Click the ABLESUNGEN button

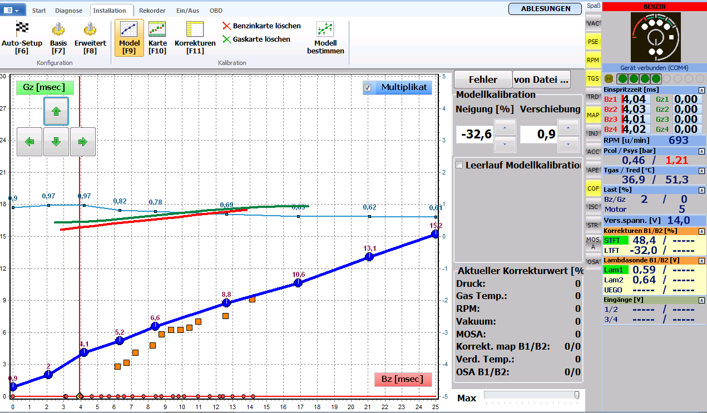pyautogui.click(x=546, y=9)
